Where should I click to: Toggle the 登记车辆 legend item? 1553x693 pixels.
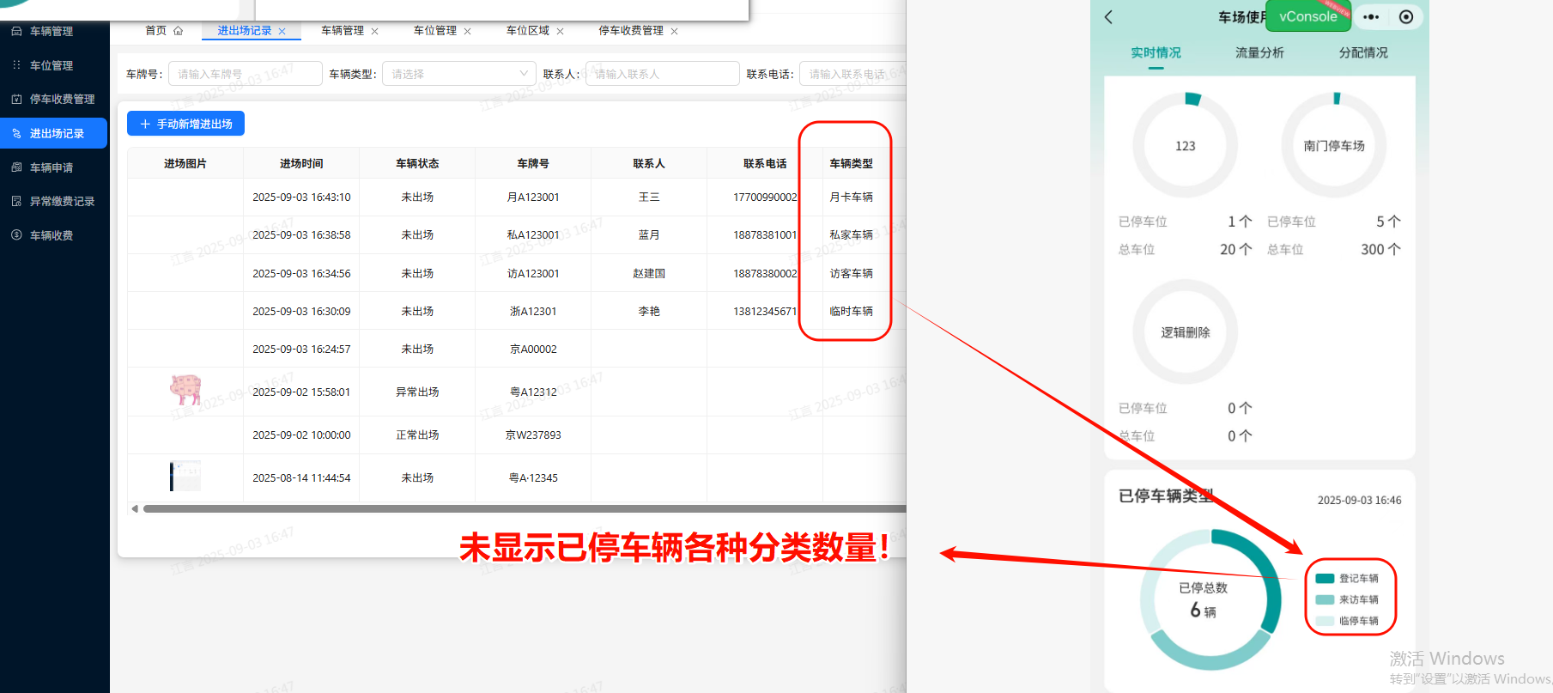1348,579
